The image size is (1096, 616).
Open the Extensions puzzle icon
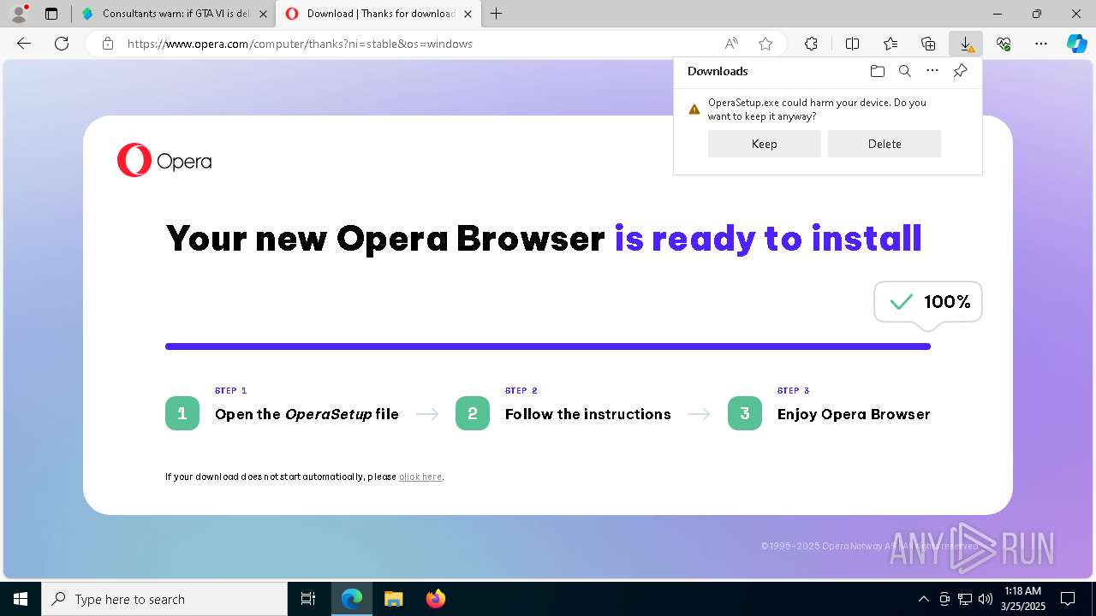point(811,44)
